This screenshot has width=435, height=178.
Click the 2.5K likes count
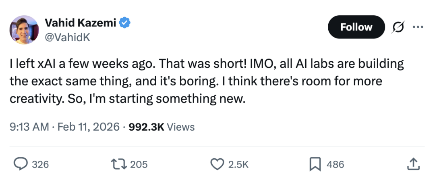(238, 164)
